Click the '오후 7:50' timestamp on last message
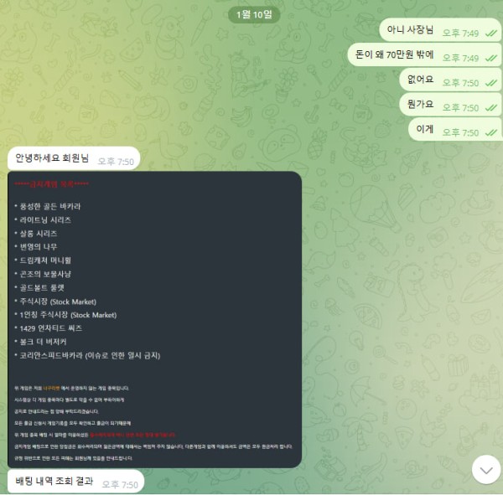 pyautogui.click(x=120, y=484)
